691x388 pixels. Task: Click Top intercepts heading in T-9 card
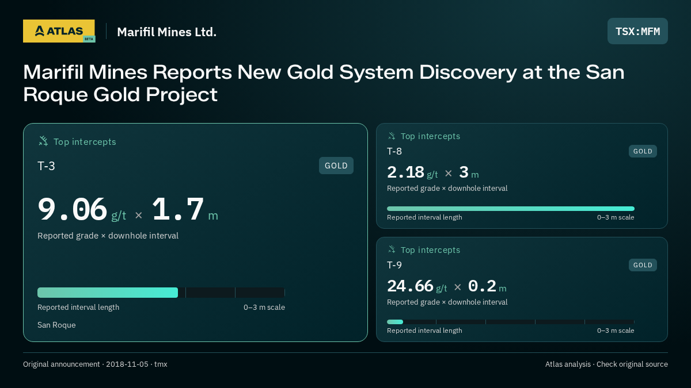click(430, 250)
